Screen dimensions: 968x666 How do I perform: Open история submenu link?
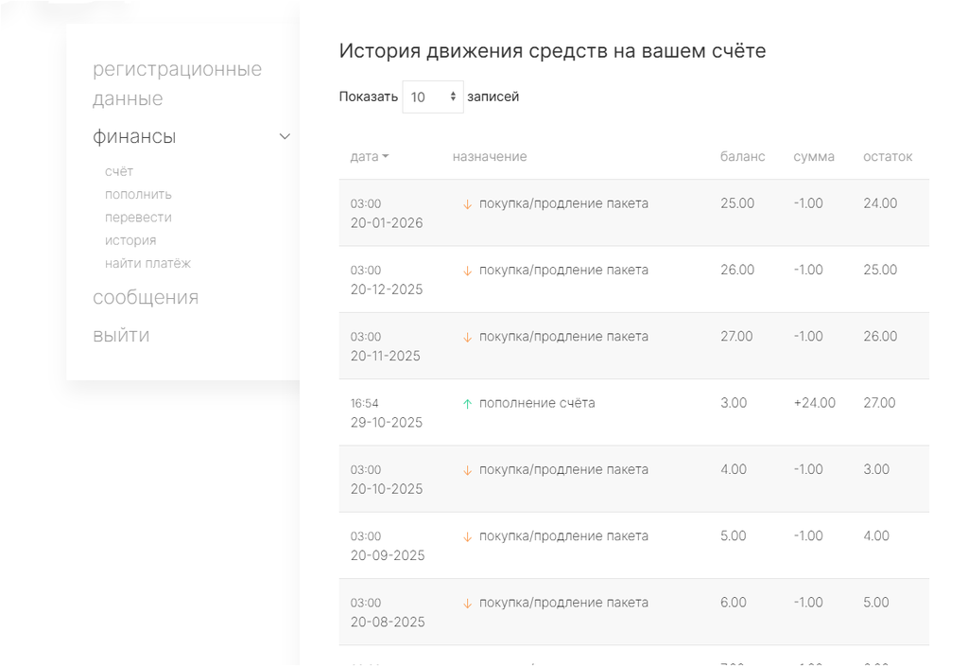pos(130,240)
